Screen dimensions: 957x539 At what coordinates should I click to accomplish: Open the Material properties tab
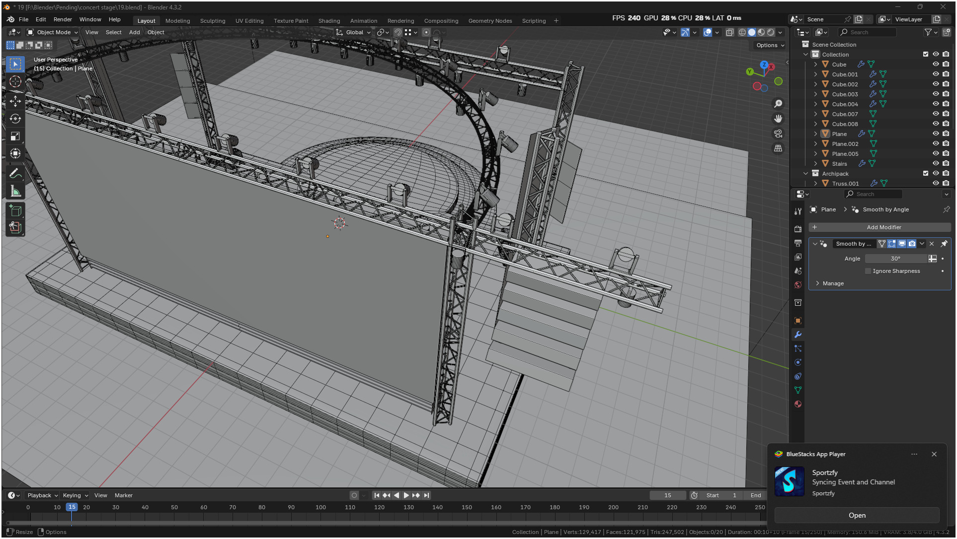pyautogui.click(x=798, y=404)
